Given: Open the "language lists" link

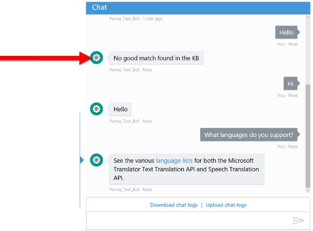Looking at the screenshot, I should pos(174,161).
